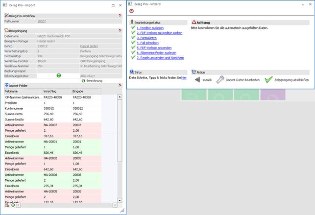Click the Eingabe column header
The width and height of the screenshot is (315, 215).
[x=78, y=91]
